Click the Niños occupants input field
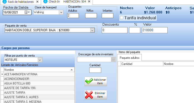 [x=91, y=16]
